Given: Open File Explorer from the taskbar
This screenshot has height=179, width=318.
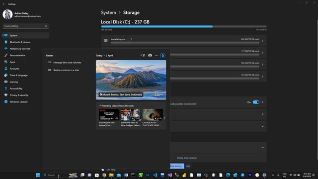Looking at the screenshot, I should tap(111, 175).
